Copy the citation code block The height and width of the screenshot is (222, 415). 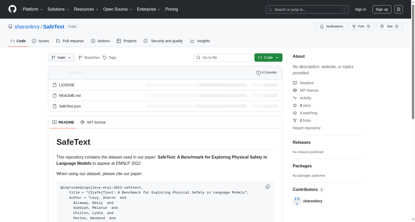(268, 187)
